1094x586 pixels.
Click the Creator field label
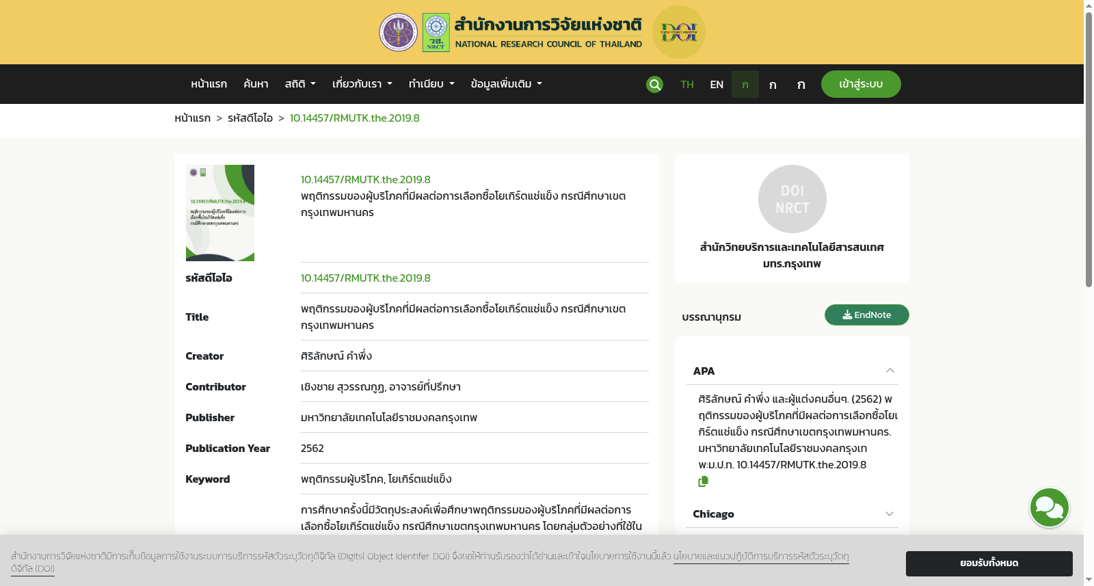204,356
